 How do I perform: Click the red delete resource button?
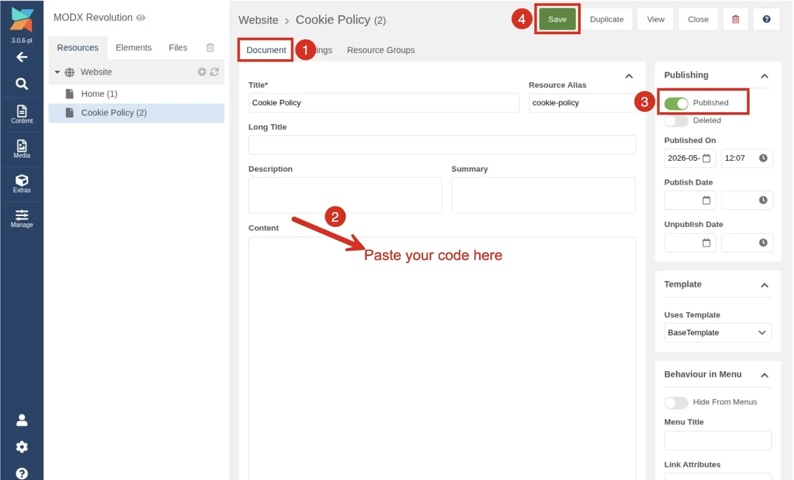[735, 19]
